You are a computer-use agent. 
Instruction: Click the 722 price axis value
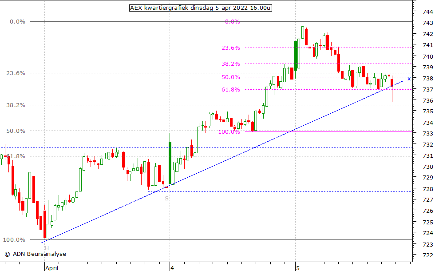[x=428, y=255]
